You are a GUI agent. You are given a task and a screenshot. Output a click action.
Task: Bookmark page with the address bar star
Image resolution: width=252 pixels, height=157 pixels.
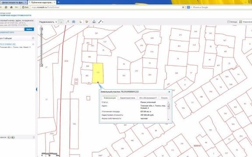click(x=183, y=7)
